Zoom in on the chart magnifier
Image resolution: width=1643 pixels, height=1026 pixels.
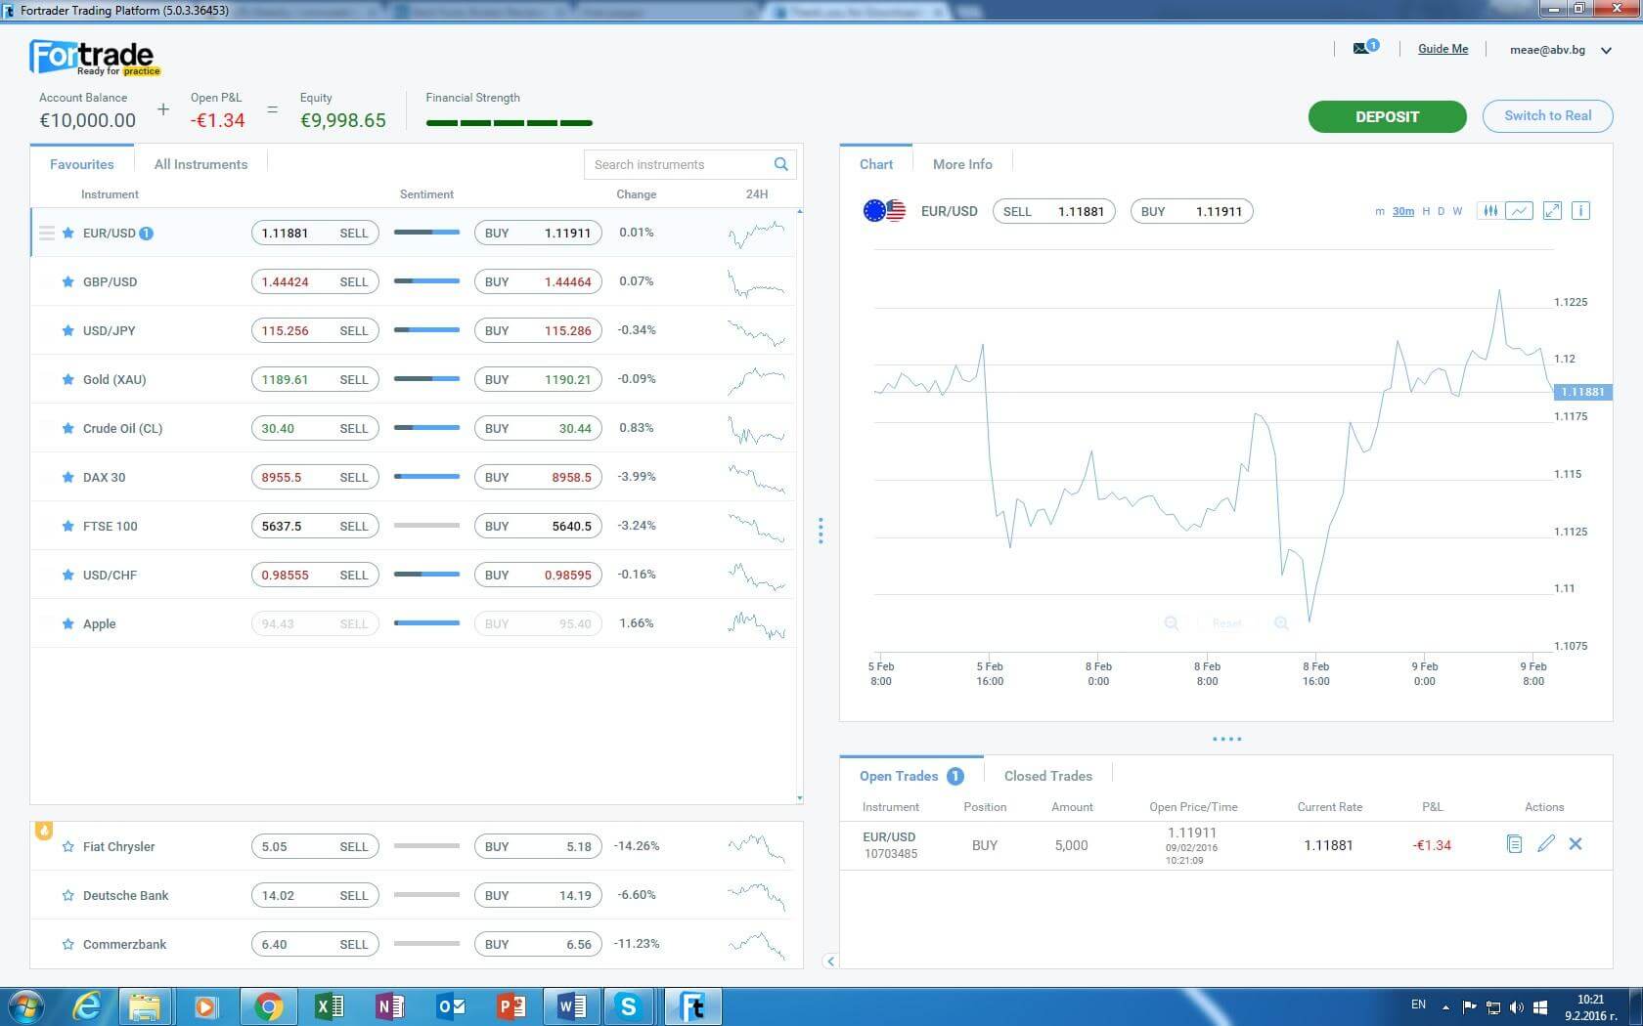(x=1281, y=623)
